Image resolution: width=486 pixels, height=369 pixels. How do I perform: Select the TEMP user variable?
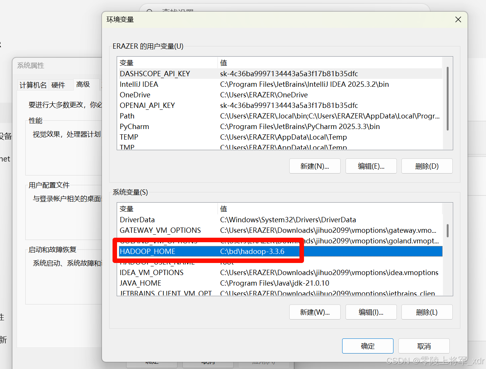[x=280, y=137]
